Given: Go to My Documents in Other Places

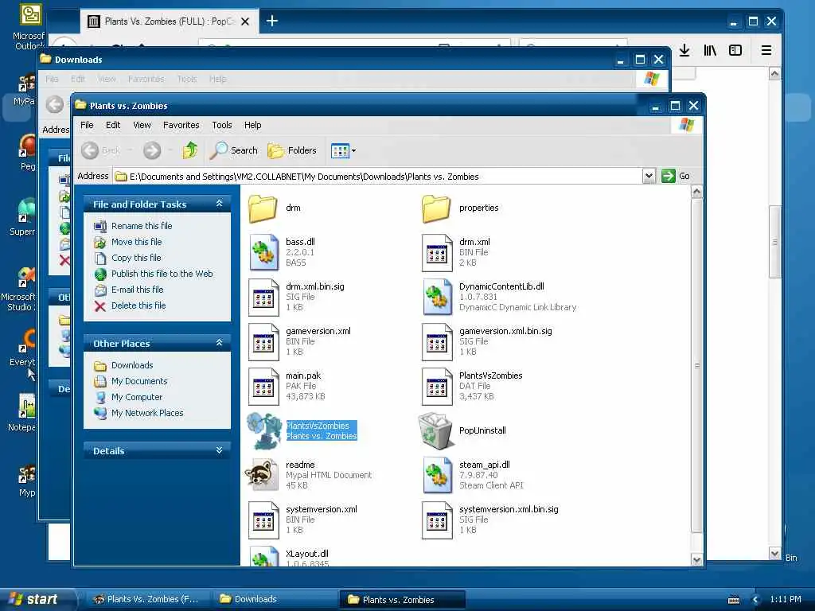Looking at the screenshot, I should pos(139,381).
